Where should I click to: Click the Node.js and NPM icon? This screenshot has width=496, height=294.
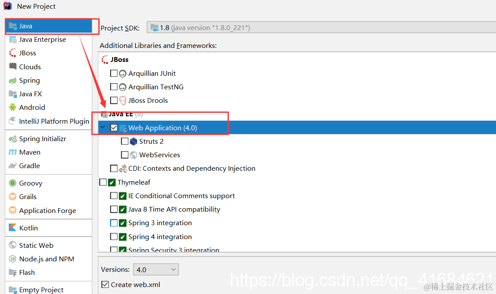13,259
